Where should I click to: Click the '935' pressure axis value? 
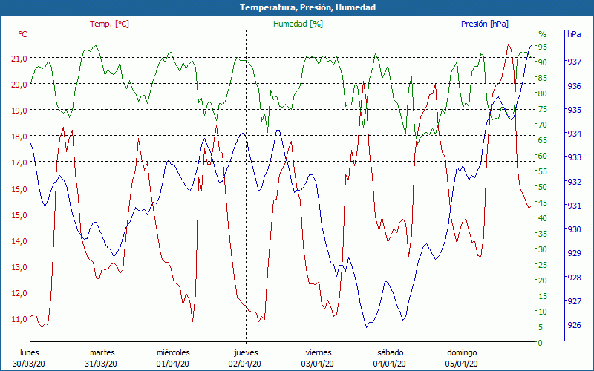click(574, 110)
